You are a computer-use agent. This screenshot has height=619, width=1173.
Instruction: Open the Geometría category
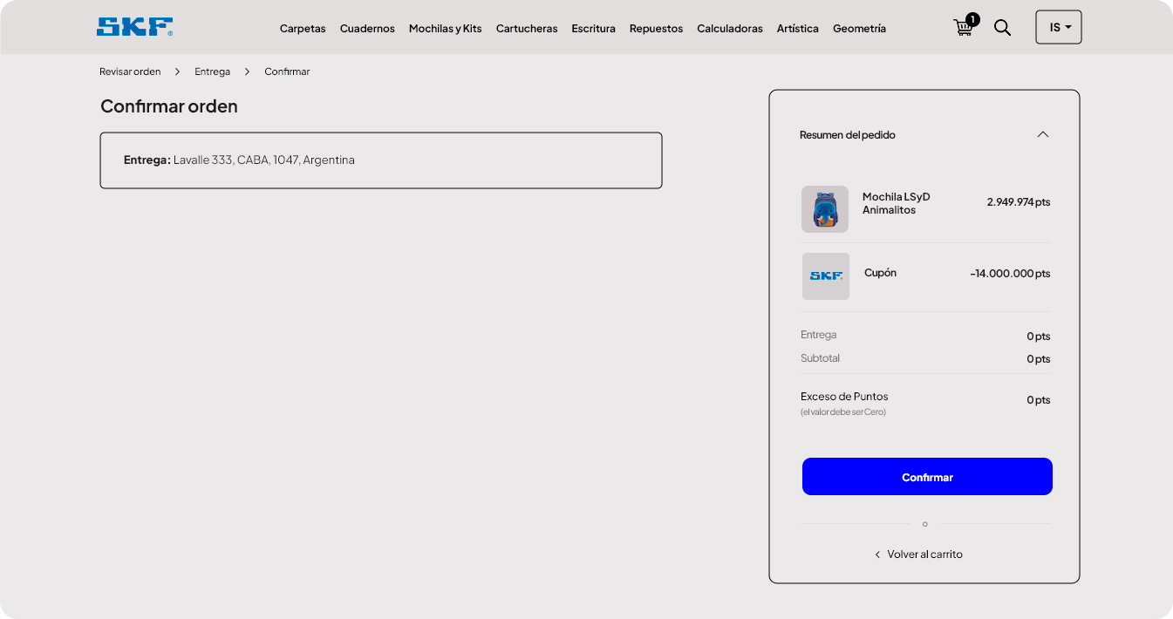coord(859,29)
